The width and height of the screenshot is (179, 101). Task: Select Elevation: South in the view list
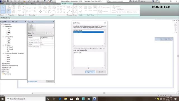[x=88, y=32]
